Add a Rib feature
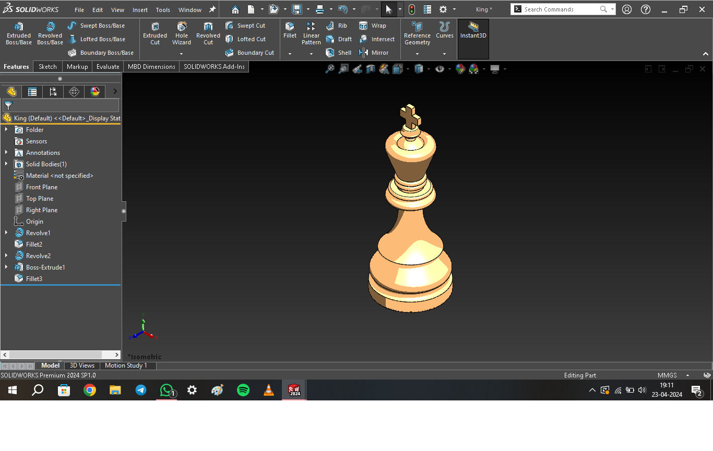This screenshot has width=713, height=451. click(x=336, y=26)
